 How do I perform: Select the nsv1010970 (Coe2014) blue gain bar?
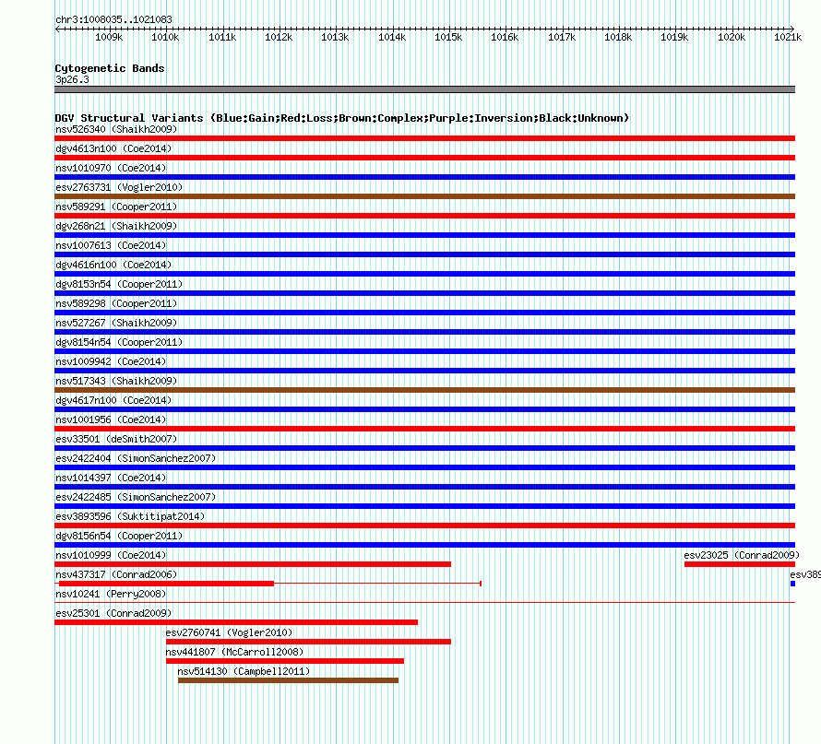[424, 177]
